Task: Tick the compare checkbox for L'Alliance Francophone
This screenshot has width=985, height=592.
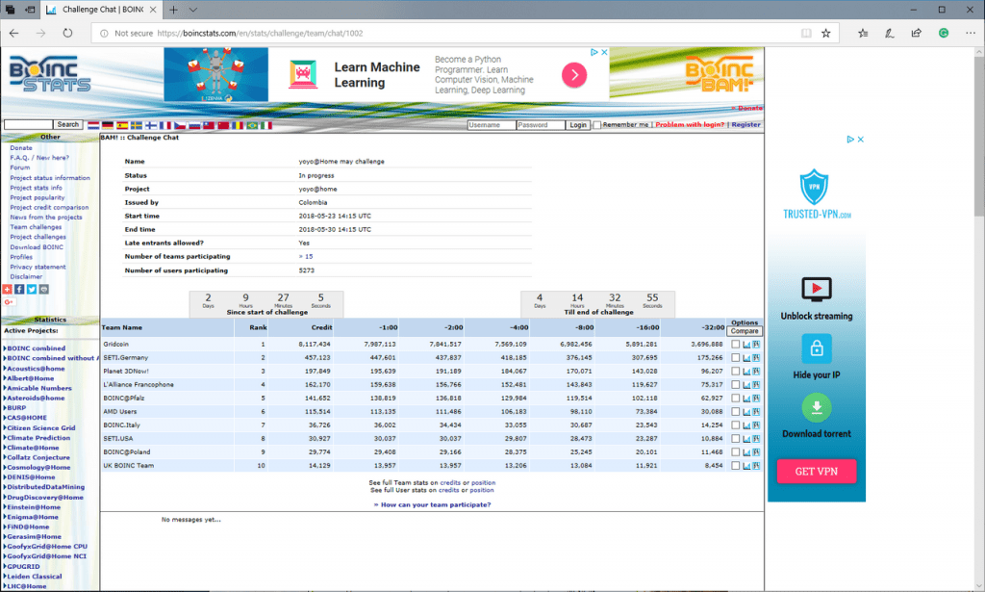Action: (x=735, y=385)
